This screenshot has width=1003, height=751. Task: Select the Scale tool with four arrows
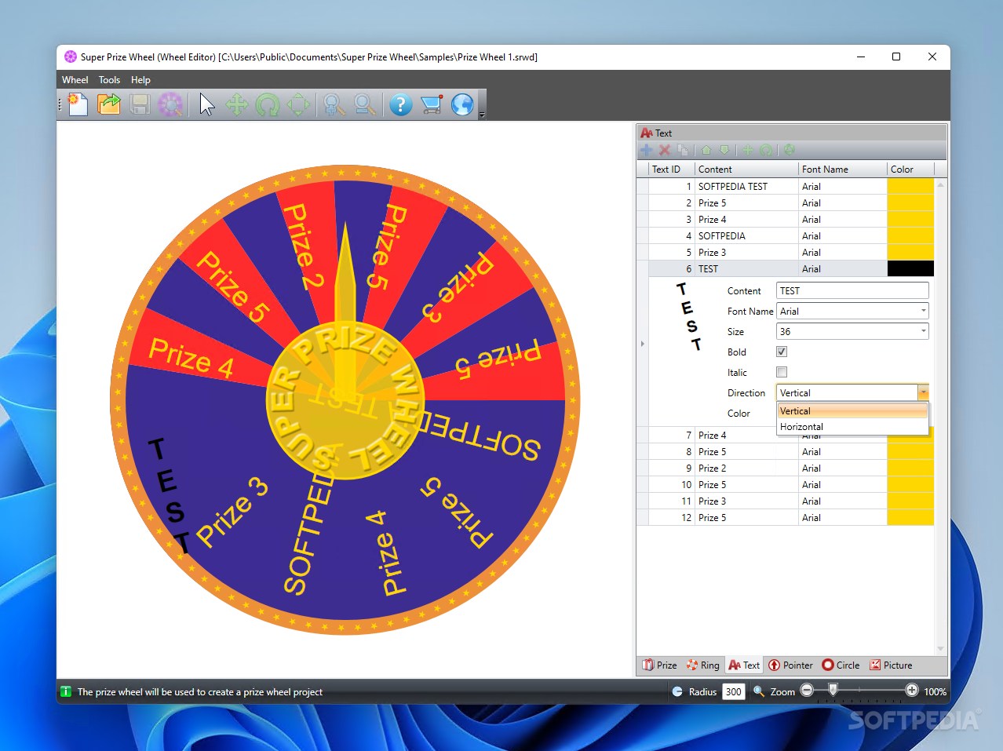298,104
